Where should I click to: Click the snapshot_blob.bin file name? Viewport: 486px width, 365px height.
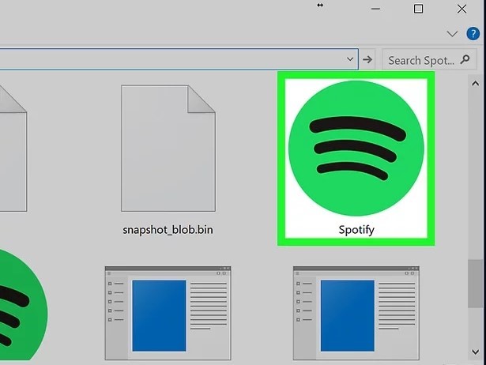168,230
